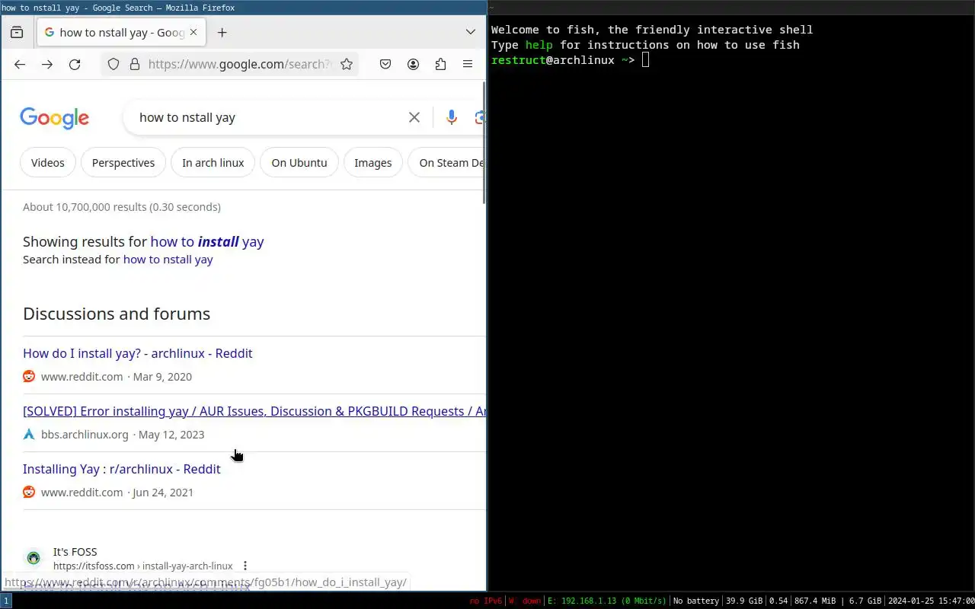The height and width of the screenshot is (609, 975).
Task: Click 'About 10,700,000 results' text
Action: coord(122,207)
